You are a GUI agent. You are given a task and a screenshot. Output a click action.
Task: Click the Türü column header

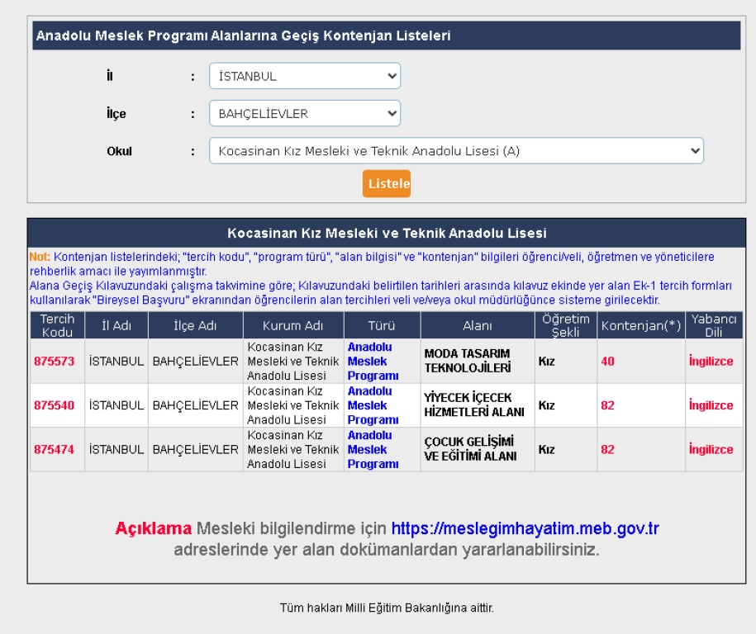381,325
